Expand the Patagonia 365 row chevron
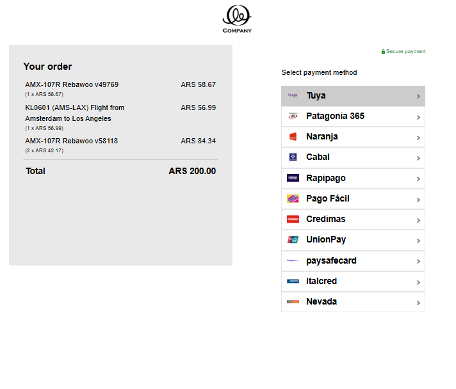456x389 pixels. 418,117
